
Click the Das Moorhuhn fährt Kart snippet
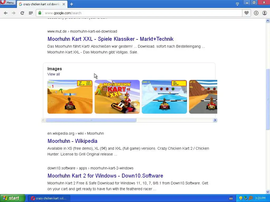126,49
